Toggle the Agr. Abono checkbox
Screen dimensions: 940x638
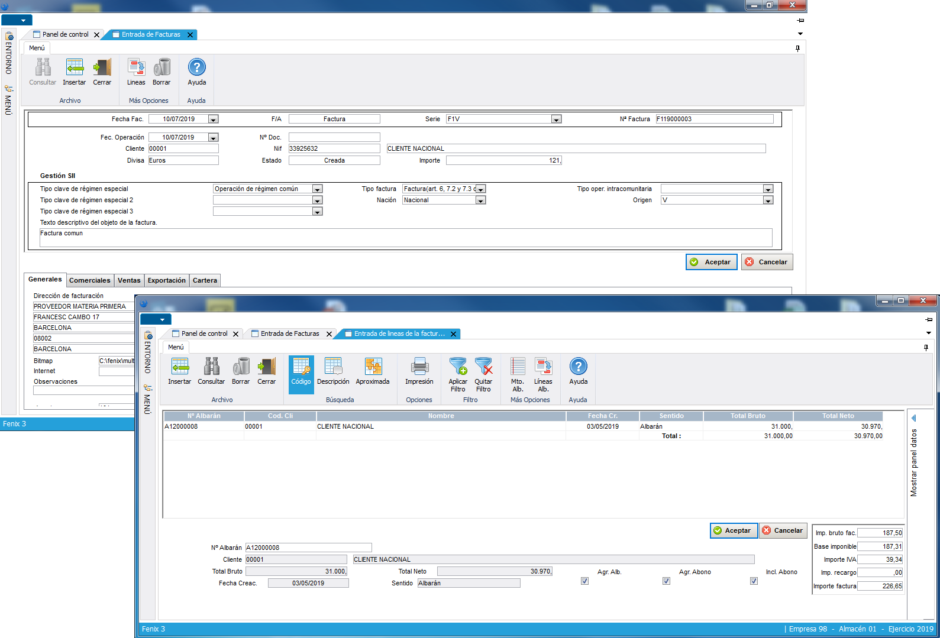click(666, 581)
